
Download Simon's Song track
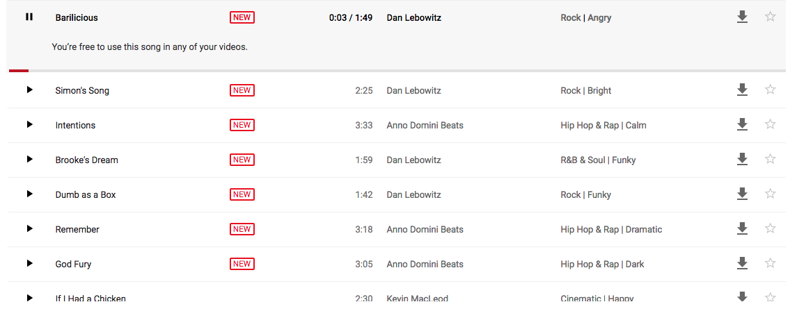click(742, 90)
